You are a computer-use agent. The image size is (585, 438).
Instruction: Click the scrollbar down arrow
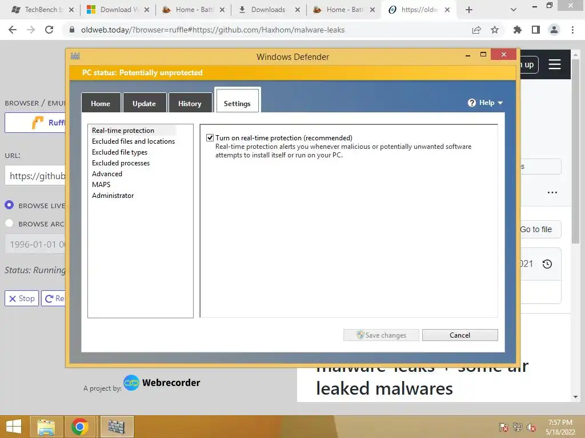[x=576, y=397]
